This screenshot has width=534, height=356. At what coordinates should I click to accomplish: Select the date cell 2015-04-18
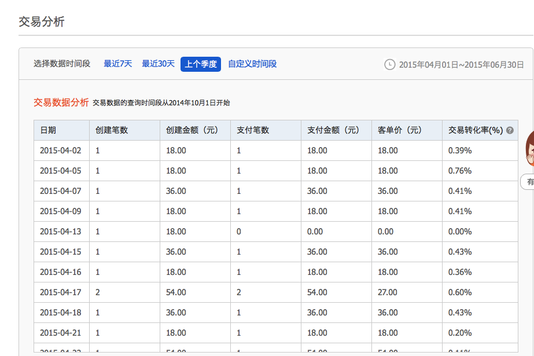61,313
